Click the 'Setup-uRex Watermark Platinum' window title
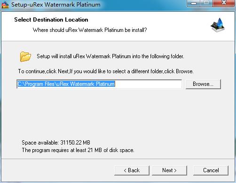The image size is (236, 183). point(56,5)
